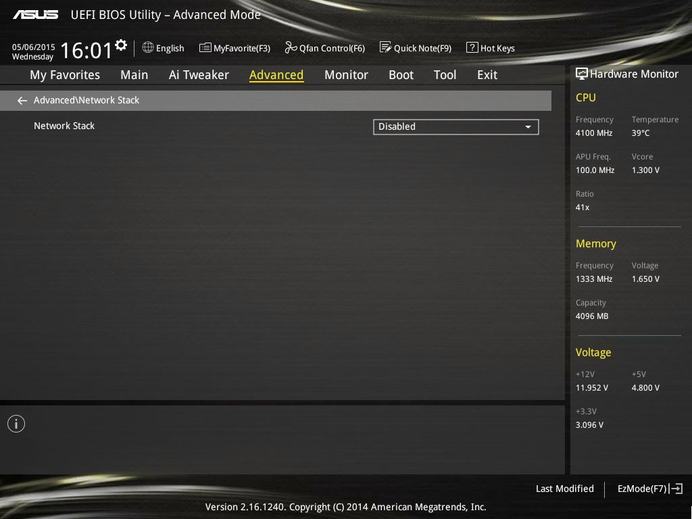Select the Network Stack setting label
The image size is (692, 519).
pyautogui.click(x=64, y=126)
